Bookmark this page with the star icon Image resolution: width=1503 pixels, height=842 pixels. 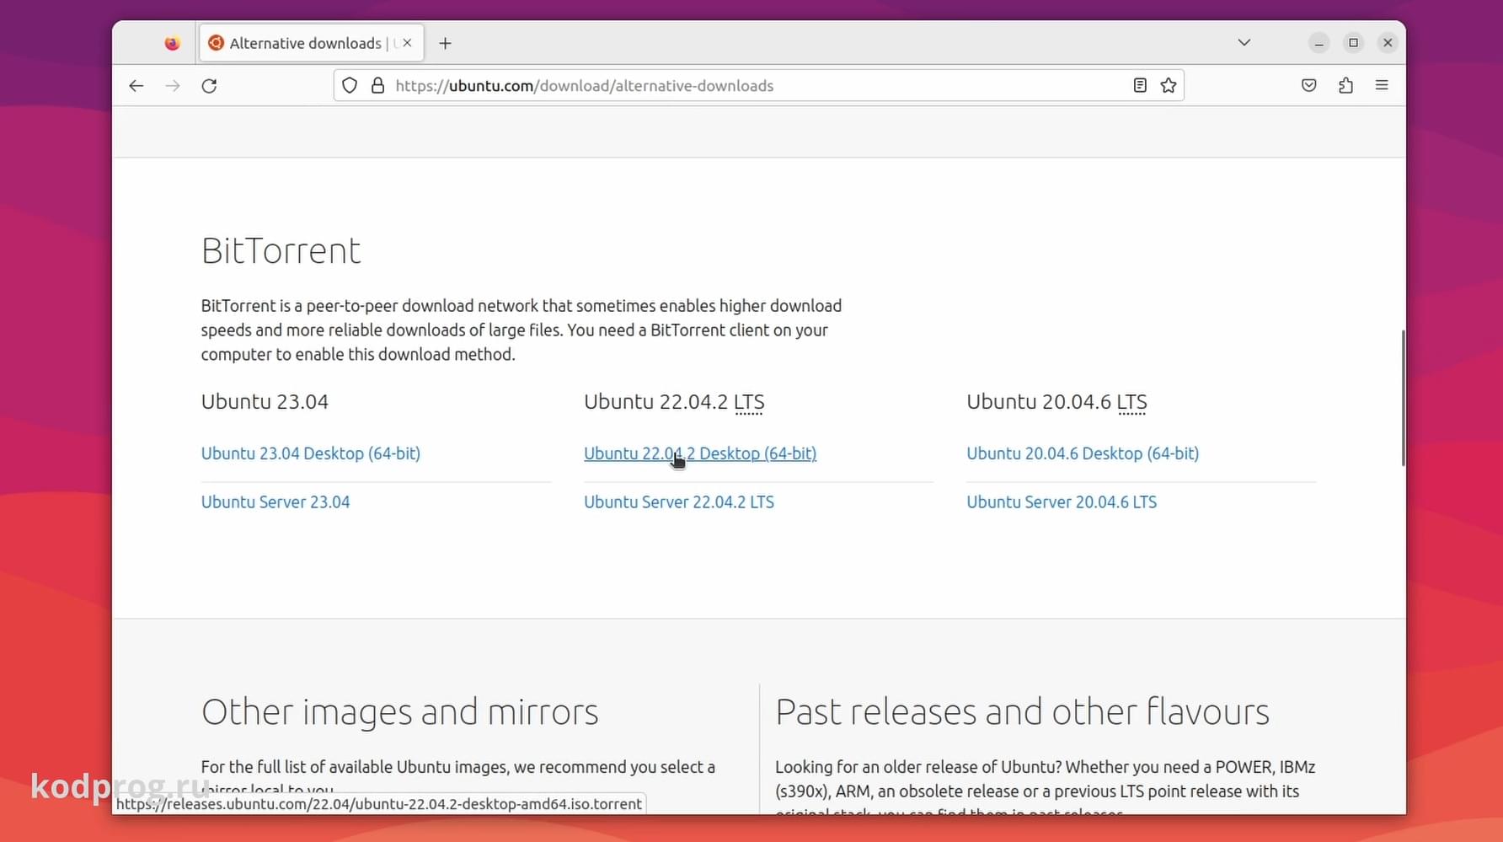[x=1169, y=85]
